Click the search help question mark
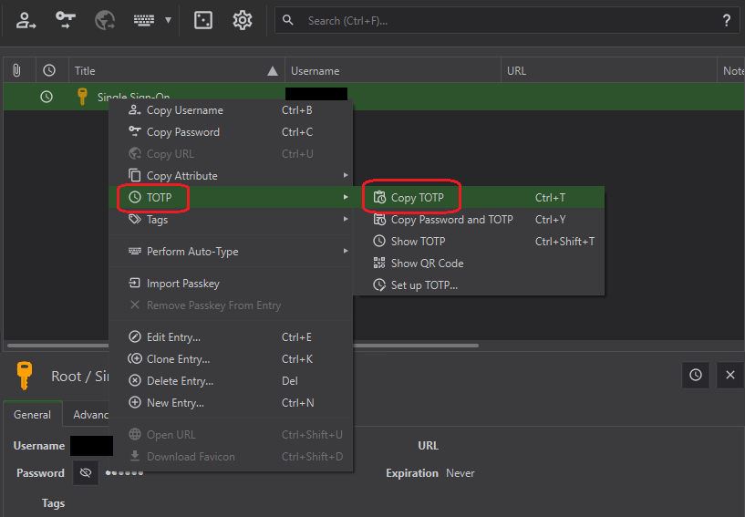This screenshot has height=517, width=745. [x=727, y=20]
